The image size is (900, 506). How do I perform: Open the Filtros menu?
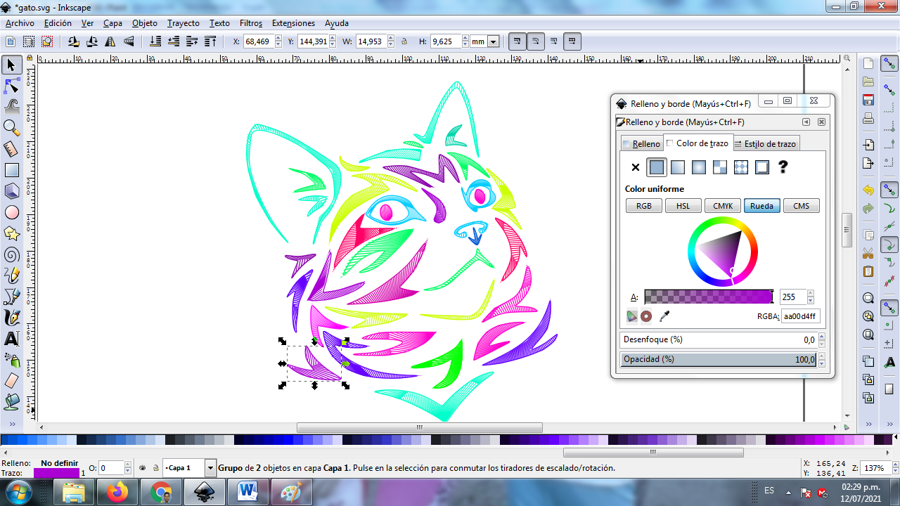tap(251, 23)
